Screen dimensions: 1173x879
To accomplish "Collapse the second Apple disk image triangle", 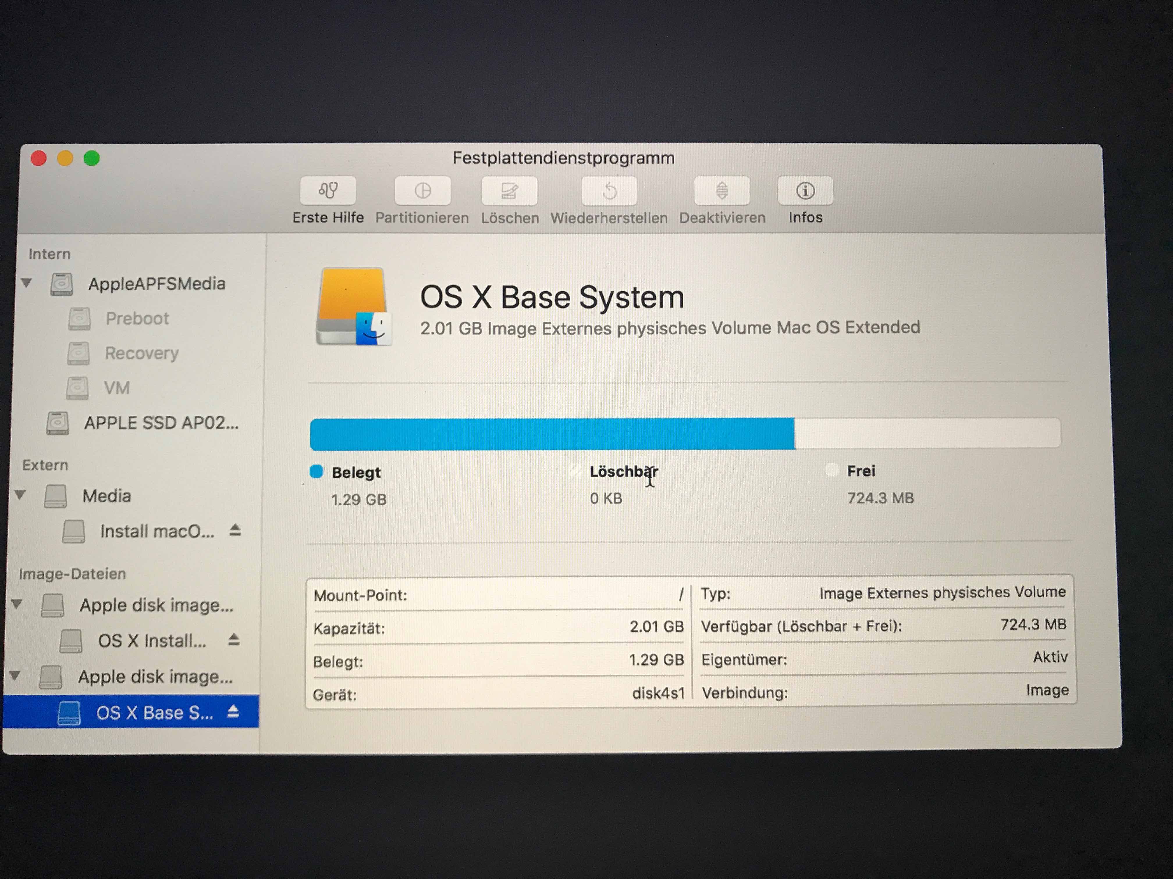I will (15, 676).
